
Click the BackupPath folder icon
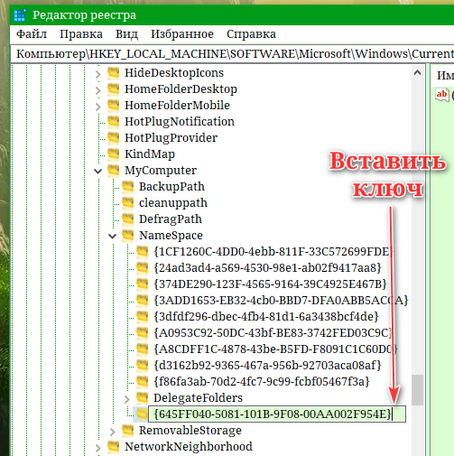coord(128,187)
